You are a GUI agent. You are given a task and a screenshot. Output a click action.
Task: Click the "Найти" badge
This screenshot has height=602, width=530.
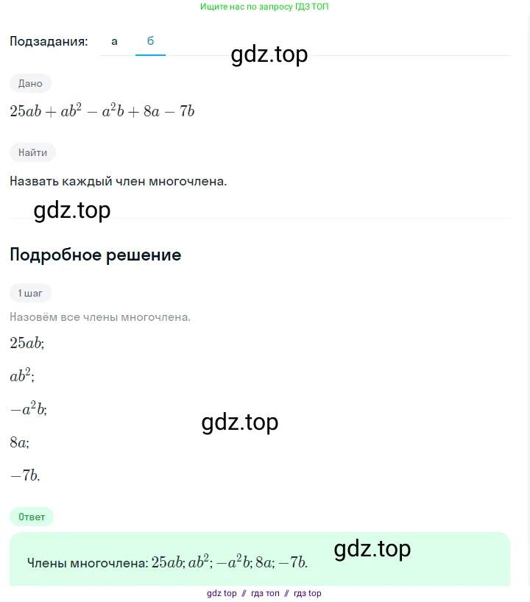pos(32,152)
